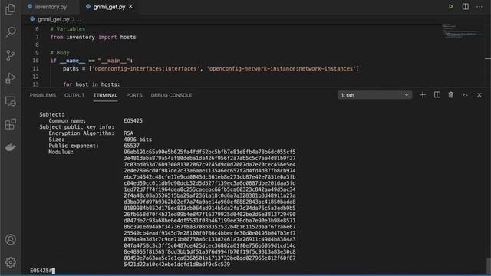Click the 'Modulus:' label in terminal

pos(61,152)
